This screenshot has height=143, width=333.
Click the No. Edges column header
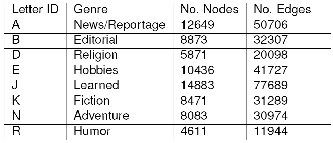282,9
